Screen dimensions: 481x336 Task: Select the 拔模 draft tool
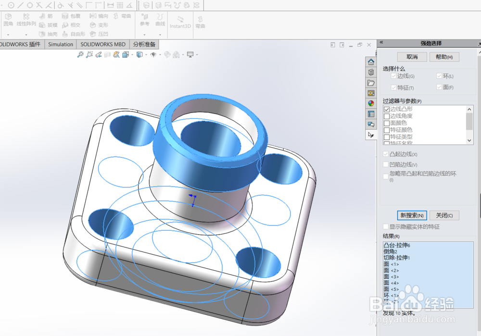[49, 25]
